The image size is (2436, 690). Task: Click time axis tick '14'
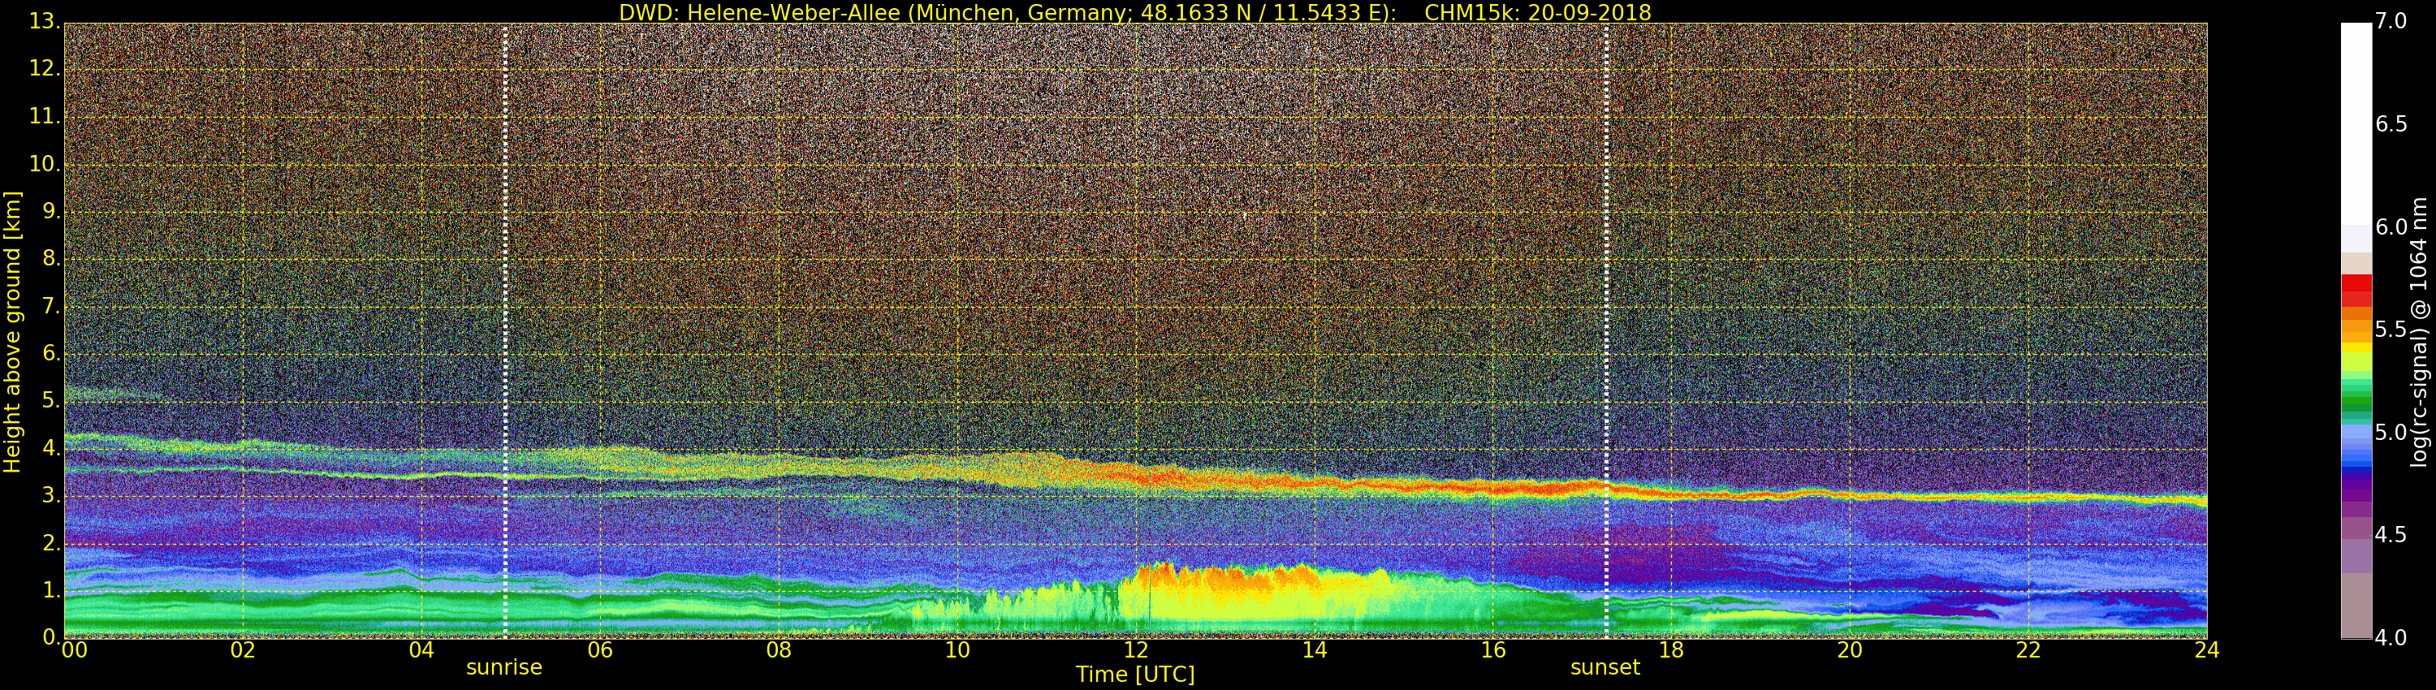pos(1315,650)
